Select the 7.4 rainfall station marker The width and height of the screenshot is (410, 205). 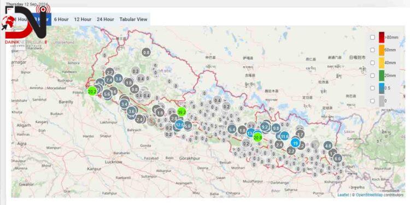point(109,79)
